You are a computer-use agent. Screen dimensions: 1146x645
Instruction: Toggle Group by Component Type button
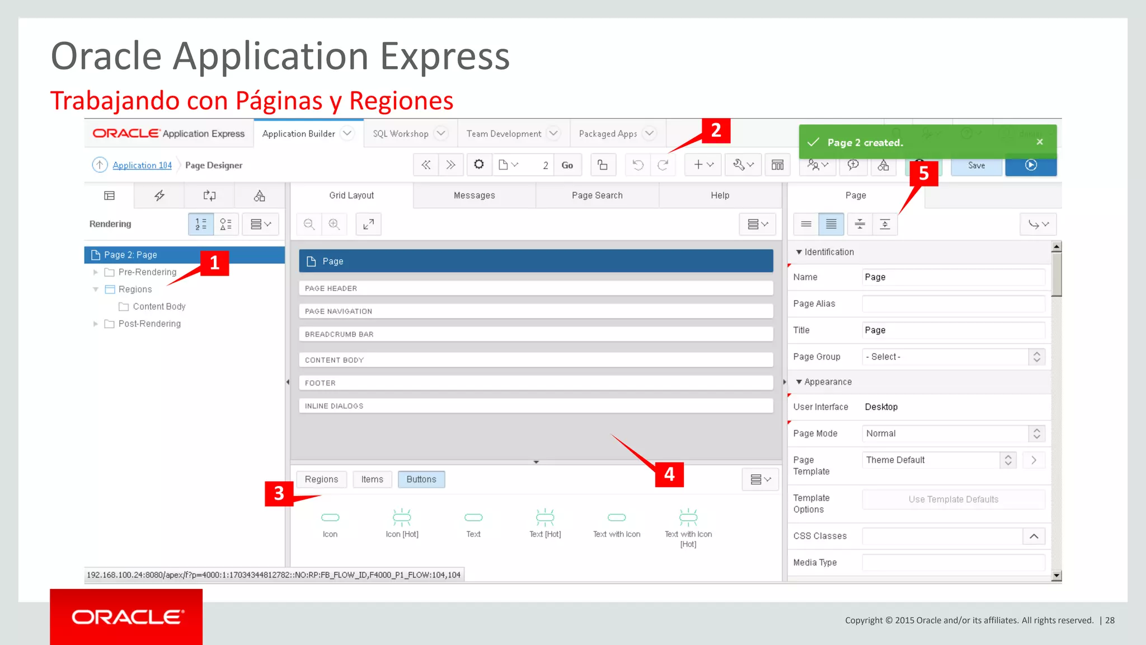(x=226, y=224)
